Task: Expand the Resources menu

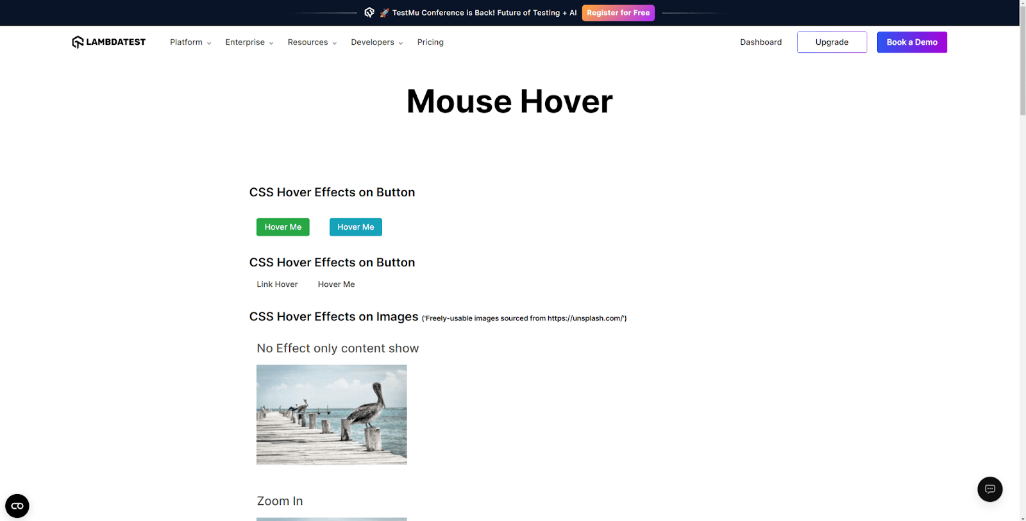Action: 312,42
